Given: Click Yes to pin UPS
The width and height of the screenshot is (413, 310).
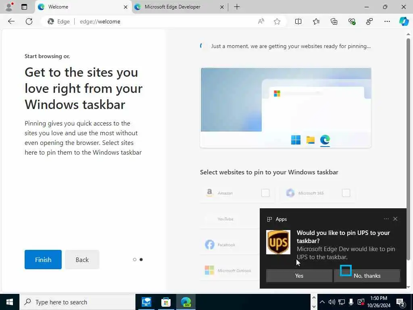Looking at the screenshot, I should [299, 276].
